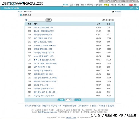
Task: Open the messenger person icon in top bar
Action: point(108,1)
